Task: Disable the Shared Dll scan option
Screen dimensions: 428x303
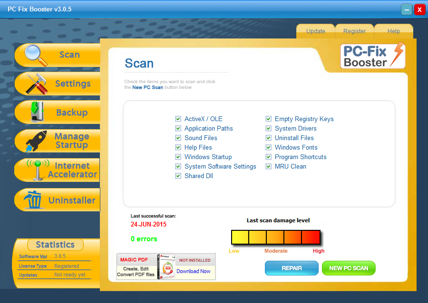Action: [x=178, y=176]
